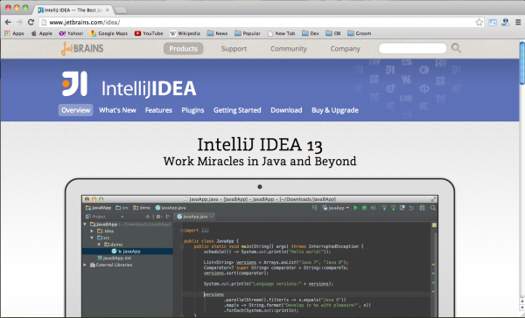Click the IDE screenshot in the laptop mockup

coord(260,256)
